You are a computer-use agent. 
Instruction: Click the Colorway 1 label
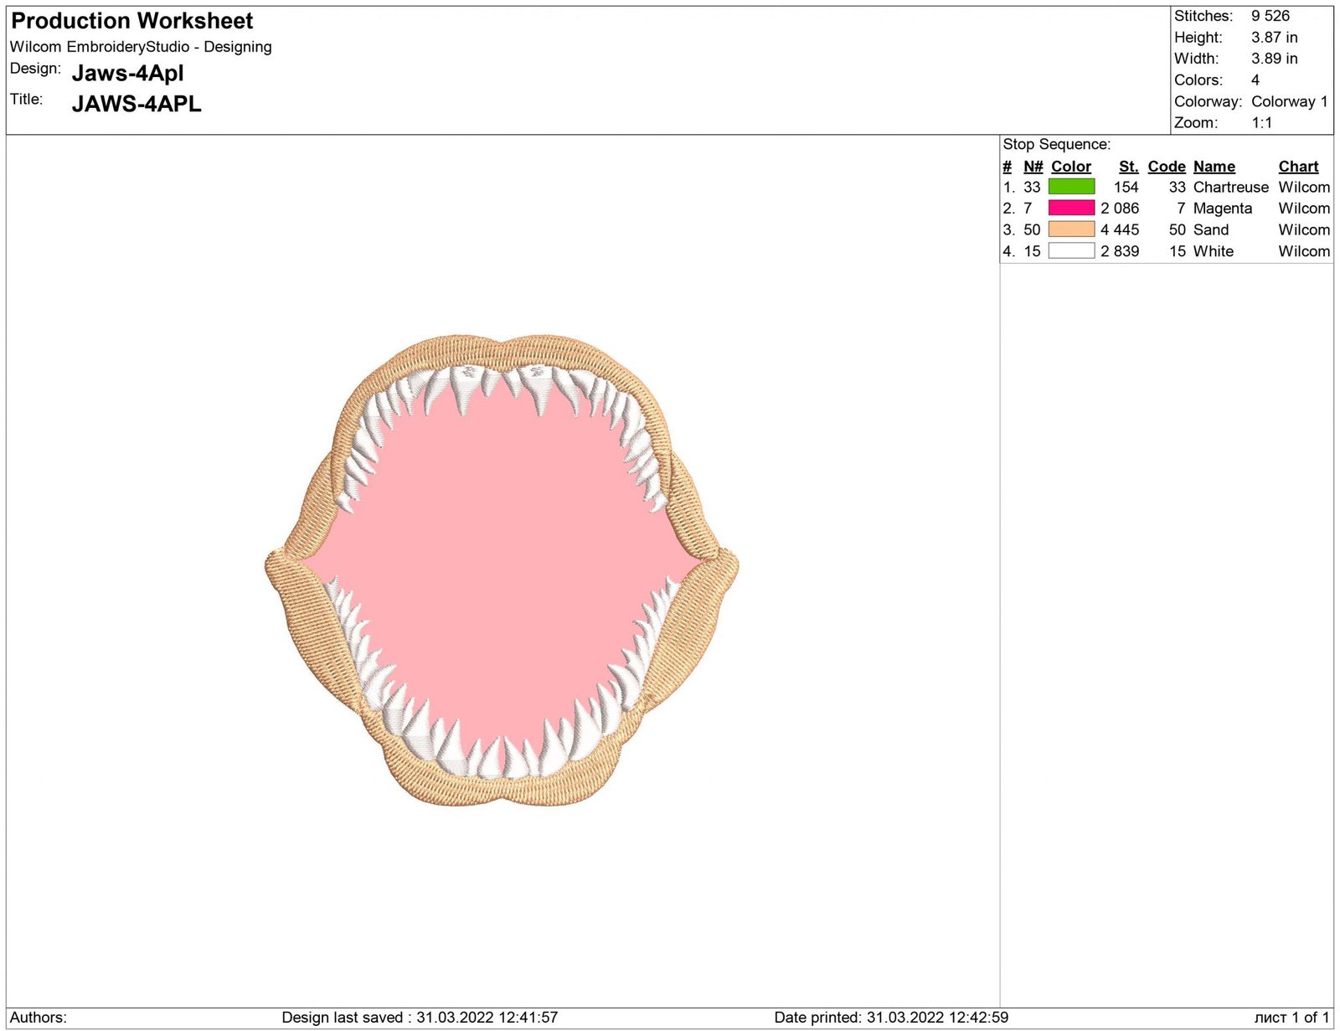coord(1289,101)
